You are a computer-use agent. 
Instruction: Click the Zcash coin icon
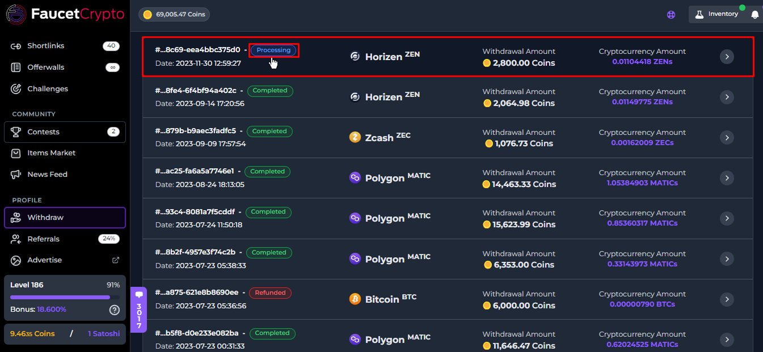coord(355,137)
